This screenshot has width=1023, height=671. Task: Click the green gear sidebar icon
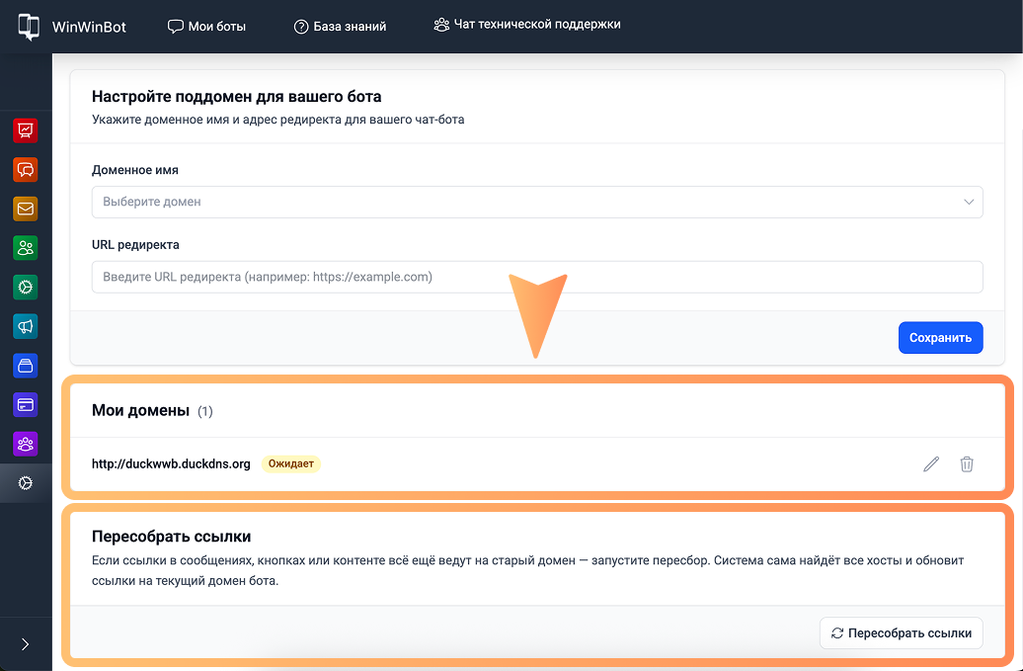point(26,288)
